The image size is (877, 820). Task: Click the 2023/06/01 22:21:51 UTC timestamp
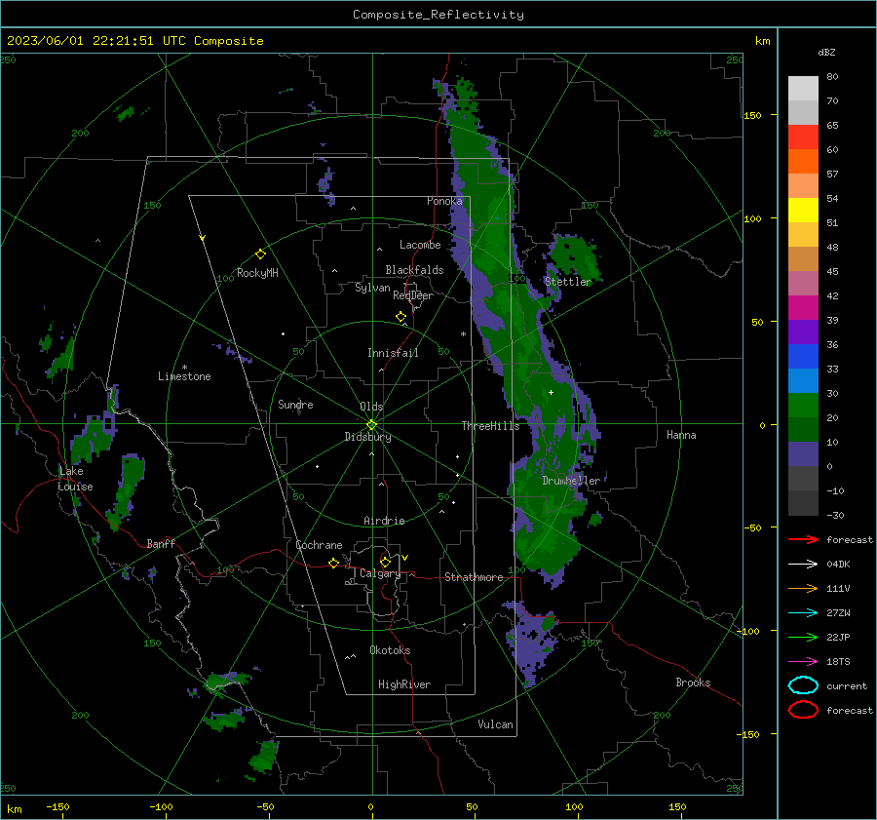pyautogui.click(x=95, y=41)
